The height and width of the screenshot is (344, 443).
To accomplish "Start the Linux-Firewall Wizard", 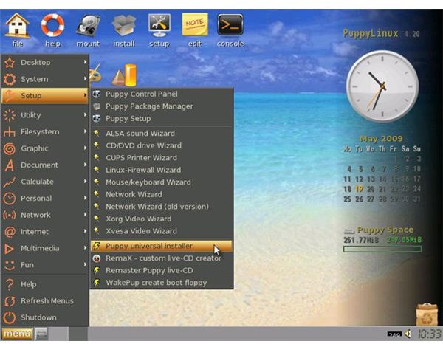I will pyautogui.click(x=162, y=170).
